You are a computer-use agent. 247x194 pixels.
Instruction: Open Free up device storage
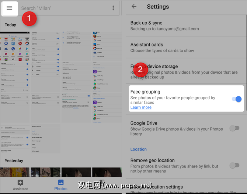pyautogui.click(x=186, y=71)
